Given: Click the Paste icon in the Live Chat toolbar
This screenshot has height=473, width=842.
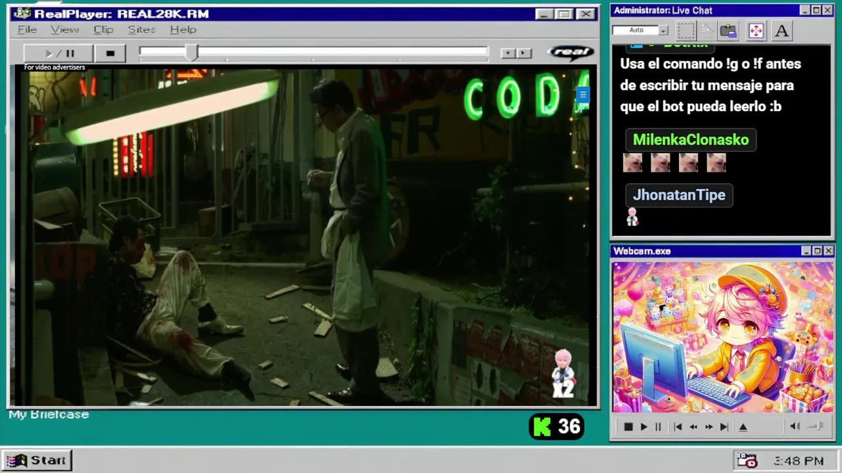Looking at the screenshot, I should pyautogui.click(x=728, y=31).
